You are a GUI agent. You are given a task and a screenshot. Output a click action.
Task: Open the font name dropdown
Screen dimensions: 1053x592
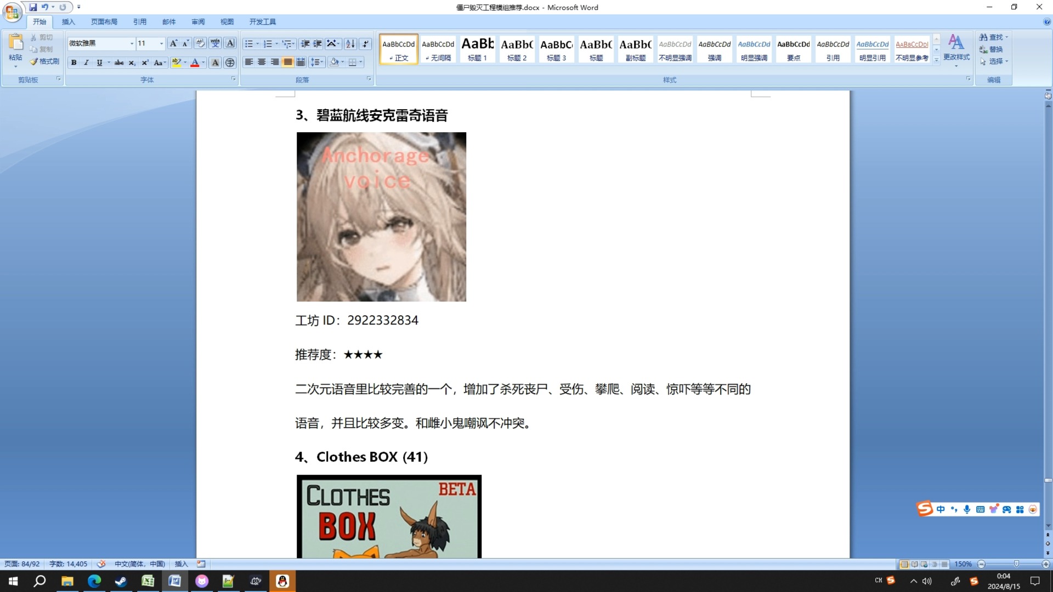click(x=132, y=43)
